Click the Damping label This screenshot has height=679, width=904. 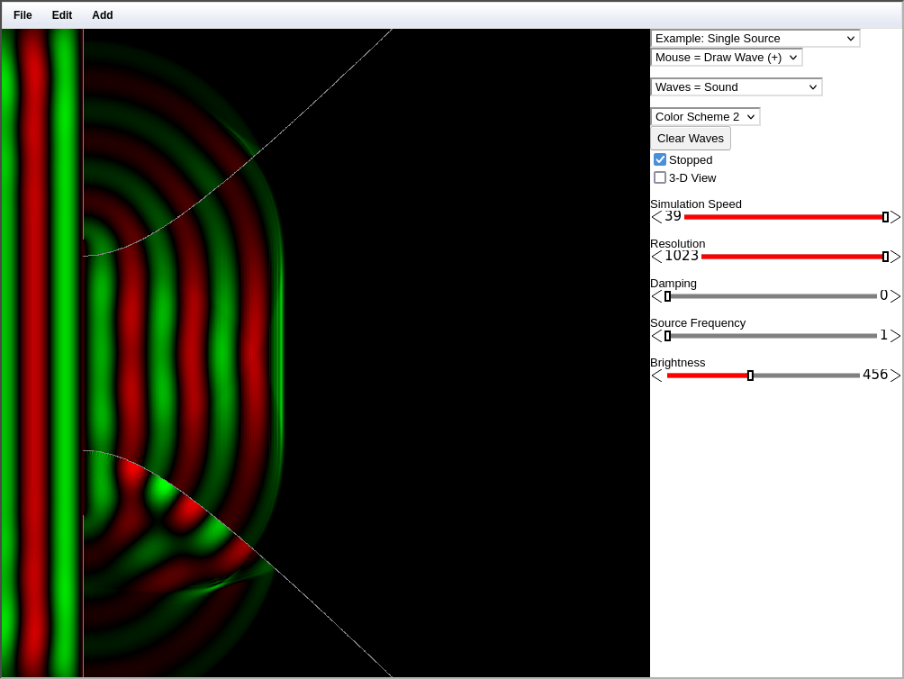coord(673,284)
